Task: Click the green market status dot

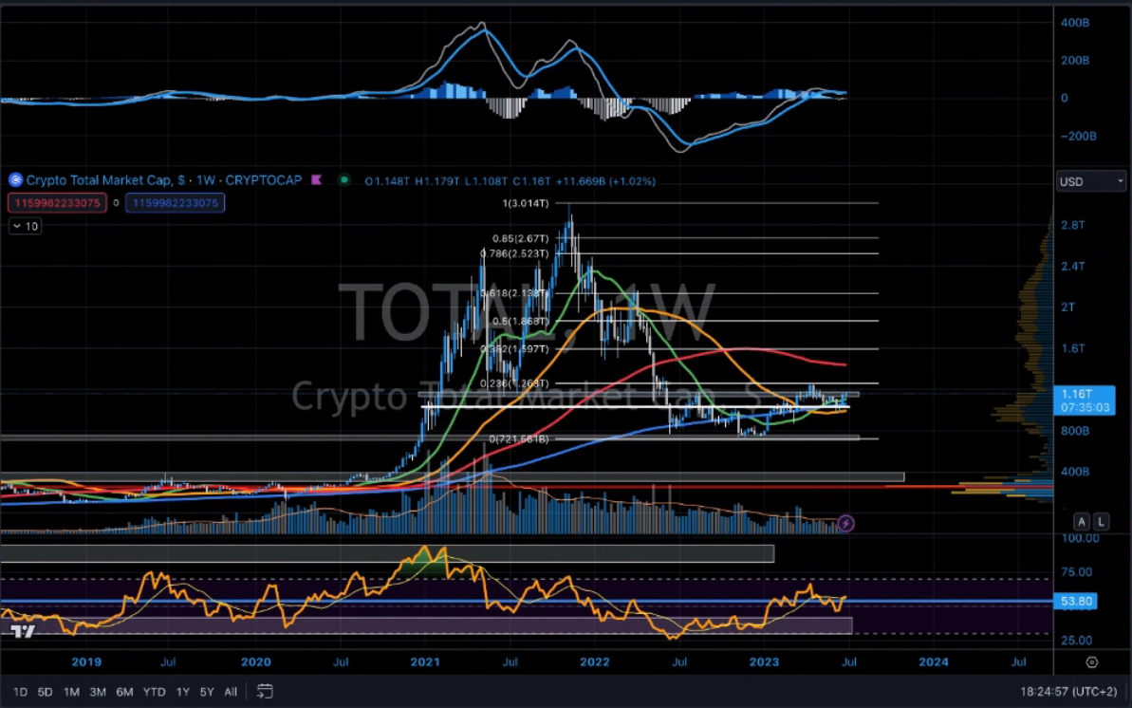Action: 345,180
